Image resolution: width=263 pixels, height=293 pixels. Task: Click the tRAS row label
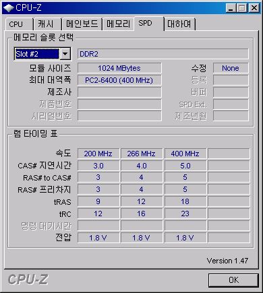click(x=62, y=202)
